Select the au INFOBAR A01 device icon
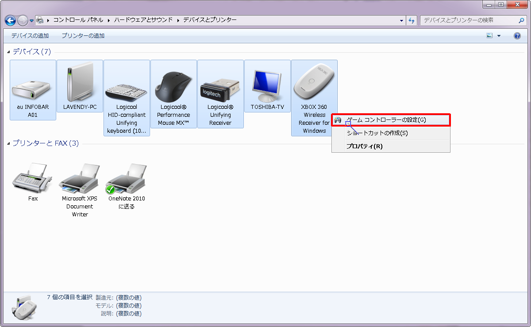531x327 pixels. point(33,90)
